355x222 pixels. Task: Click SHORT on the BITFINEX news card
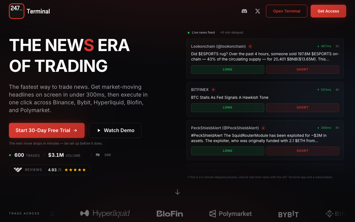click(x=302, y=107)
